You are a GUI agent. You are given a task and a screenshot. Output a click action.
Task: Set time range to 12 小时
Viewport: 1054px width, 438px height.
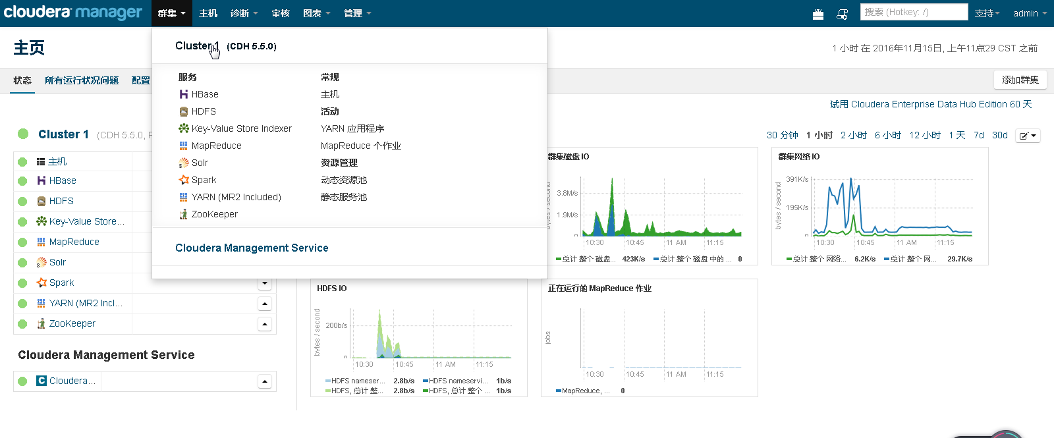925,135
